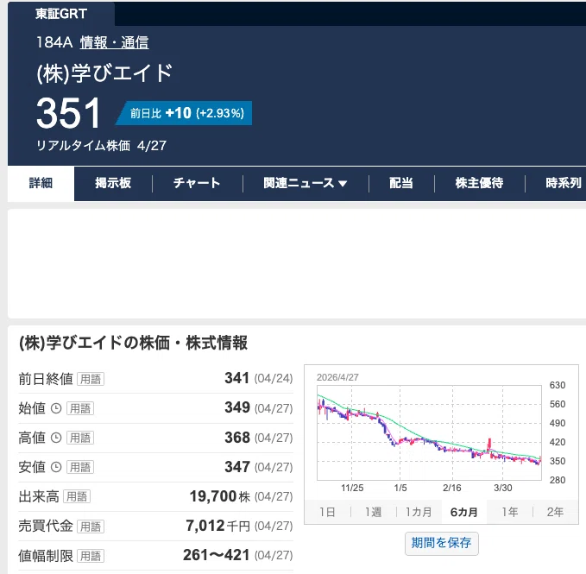Image resolution: width=586 pixels, height=574 pixels.
Task: Click the 高値 value 368
Action: coord(237,438)
